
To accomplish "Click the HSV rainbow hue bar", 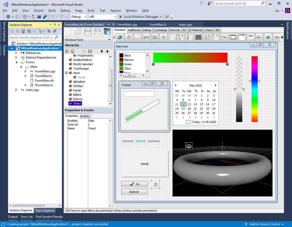I will click(x=255, y=89).
